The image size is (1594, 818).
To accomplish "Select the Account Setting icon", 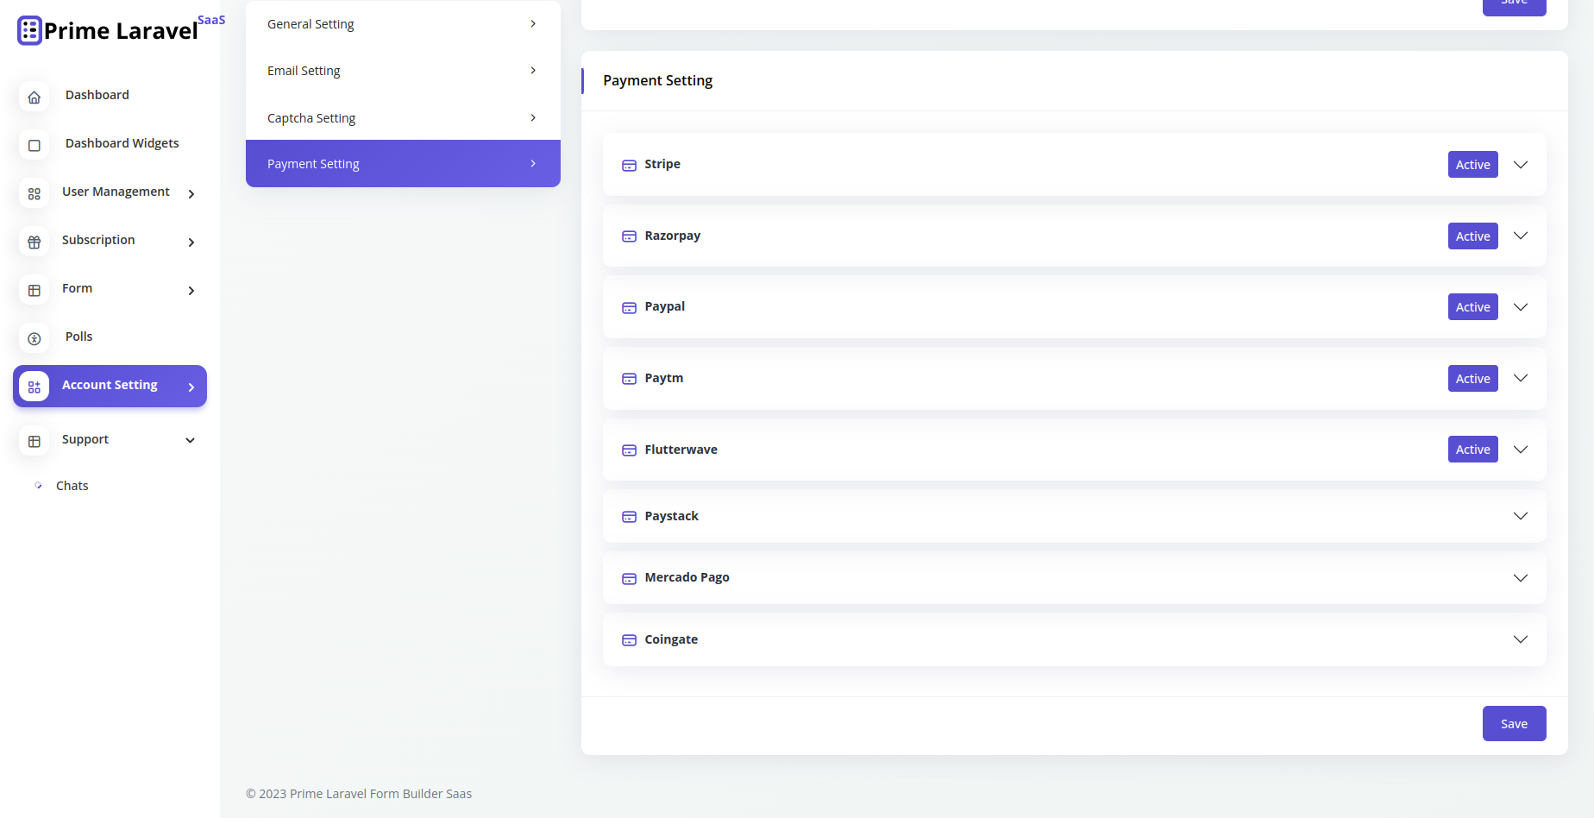I will (x=34, y=387).
